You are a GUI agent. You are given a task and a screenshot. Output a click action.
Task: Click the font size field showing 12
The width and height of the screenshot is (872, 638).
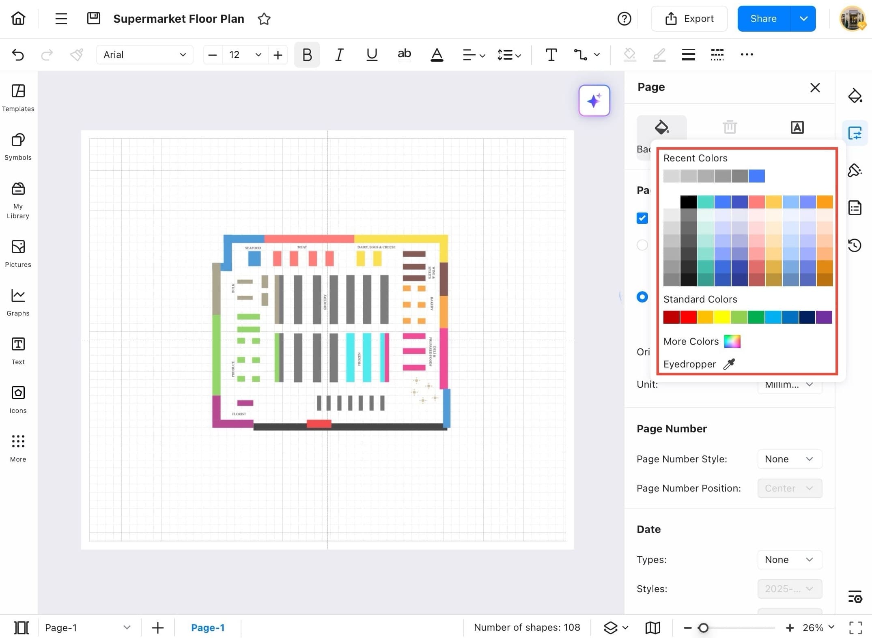(x=235, y=55)
